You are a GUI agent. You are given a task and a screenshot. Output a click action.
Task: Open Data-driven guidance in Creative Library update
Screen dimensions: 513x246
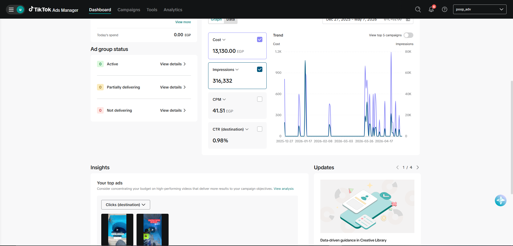[353, 240]
